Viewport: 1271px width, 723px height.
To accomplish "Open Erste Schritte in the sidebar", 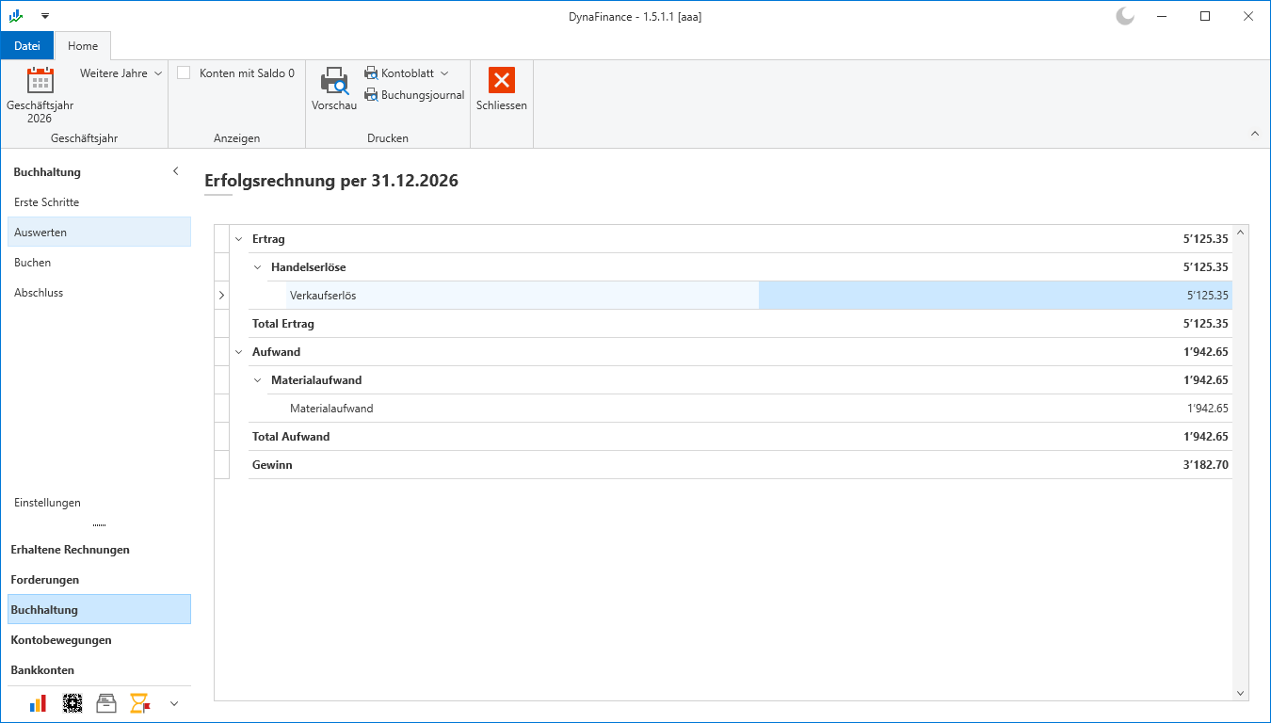I will (x=99, y=202).
